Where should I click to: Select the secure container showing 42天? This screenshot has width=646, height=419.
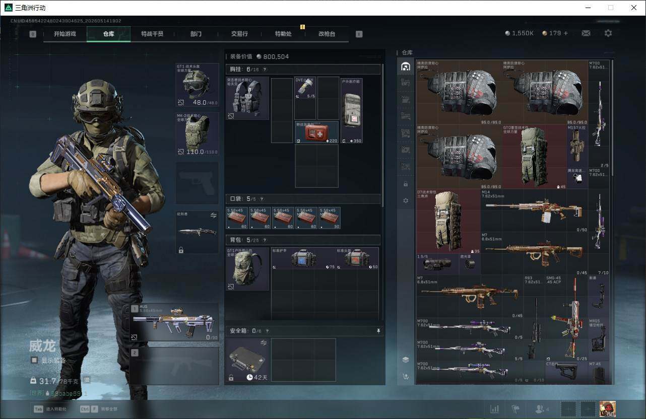point(247,360)
